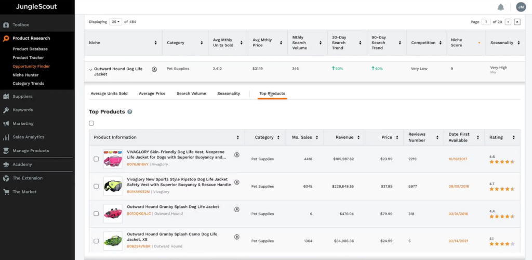Open Niche Hunter in sidebar
The image size is (532, 260).
pyautogui.click(x=25, y=75)
